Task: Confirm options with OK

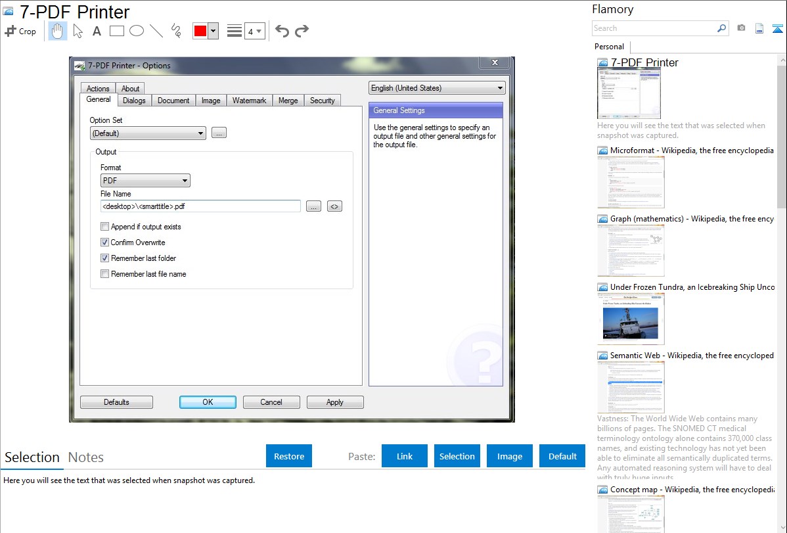Action: click(208, 402)
